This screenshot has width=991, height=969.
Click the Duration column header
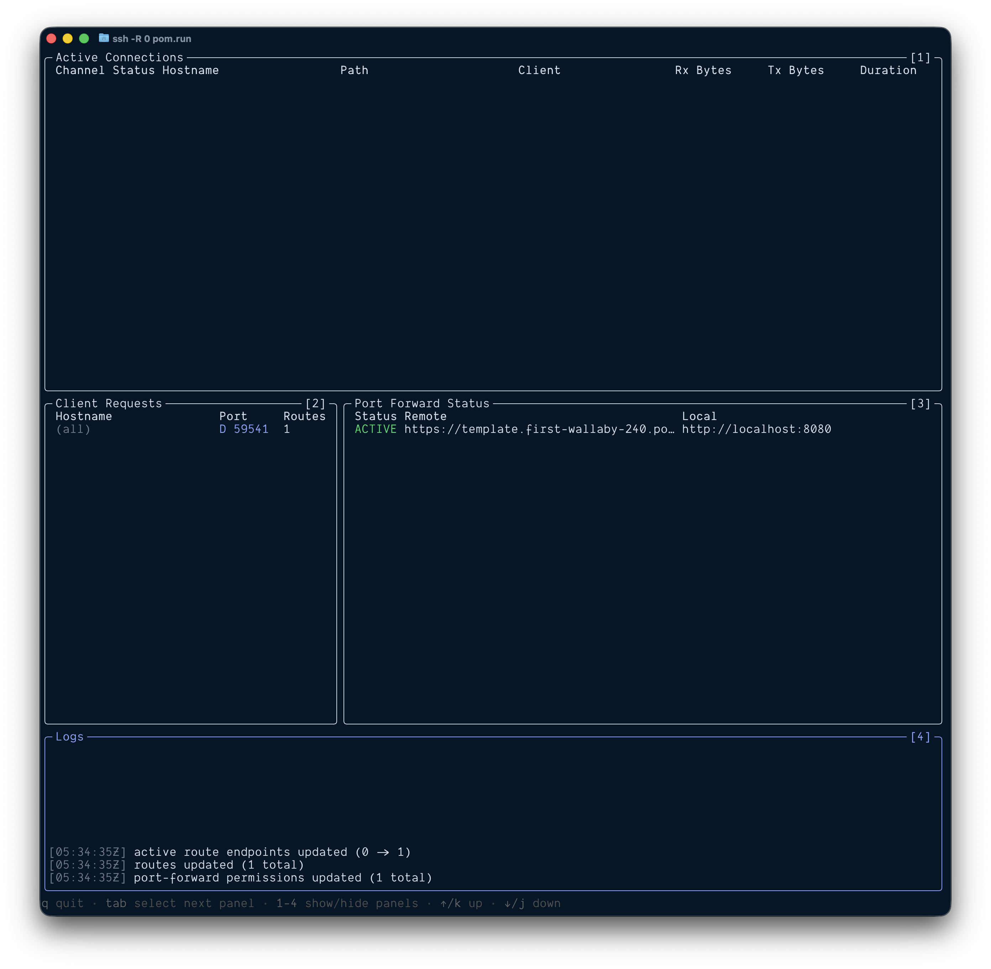pos(888,70)
